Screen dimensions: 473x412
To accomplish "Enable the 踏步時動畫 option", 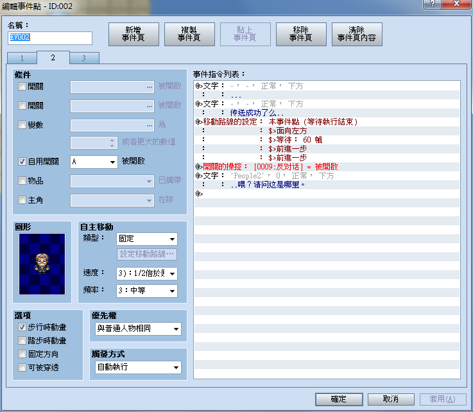I will (x=22, y=341).
